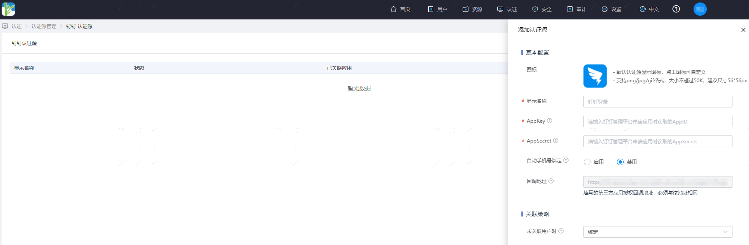Click help icon next to 未关联用户时

tap(561, 231)
